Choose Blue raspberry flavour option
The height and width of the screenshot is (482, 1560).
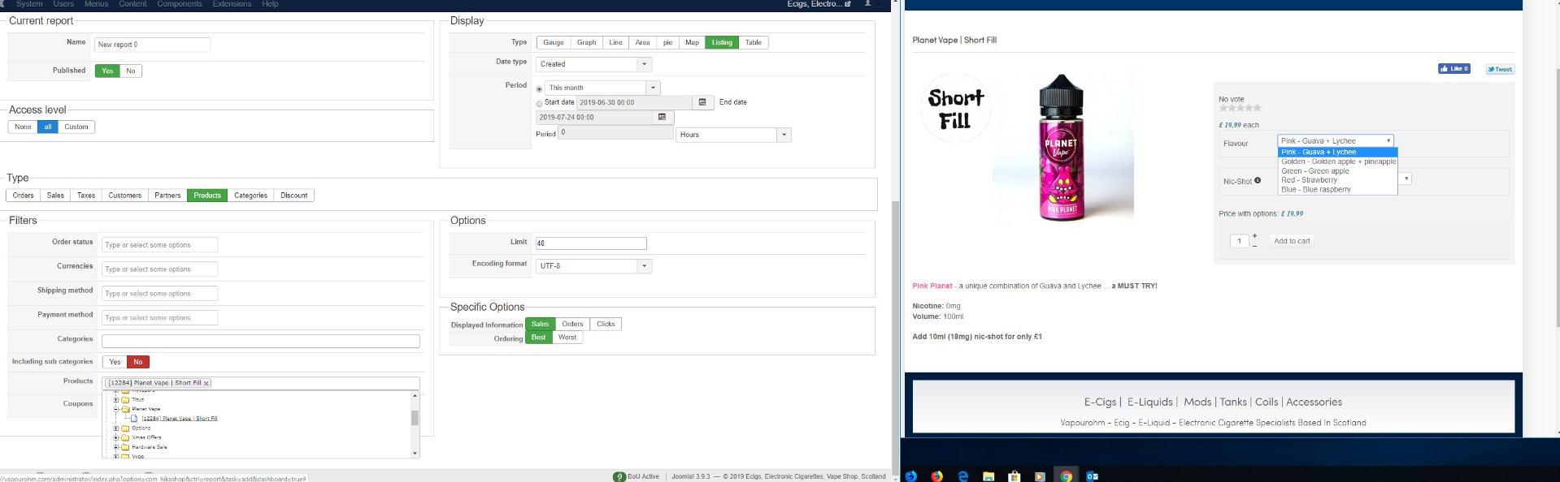(1338, 190)
